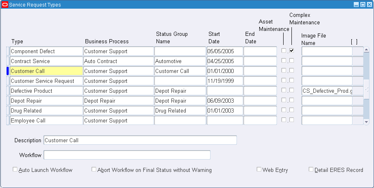Enable Auto Launch Workflow checkbox
The width and height of the screenshot is (374, 188).
tap(15, 169)
